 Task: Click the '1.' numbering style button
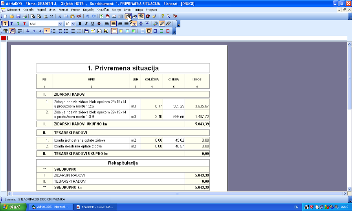click(35, 31)
